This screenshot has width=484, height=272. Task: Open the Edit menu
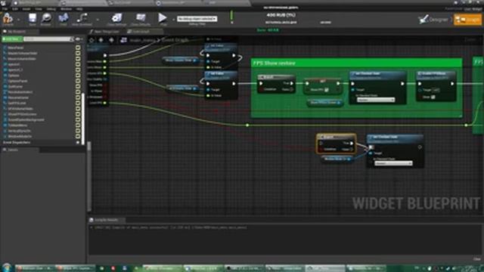tap(15, 9)
